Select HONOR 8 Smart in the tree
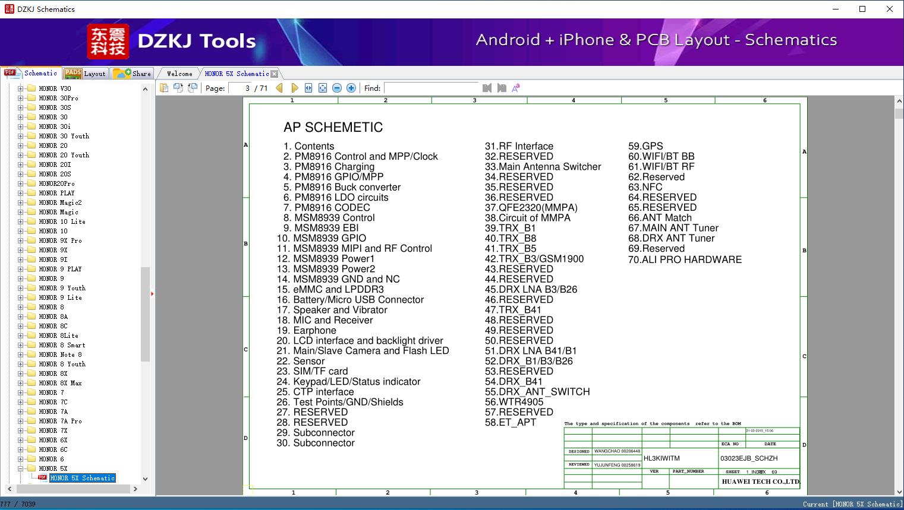This screenshot has height=510, width=904. tap(62, 345)
